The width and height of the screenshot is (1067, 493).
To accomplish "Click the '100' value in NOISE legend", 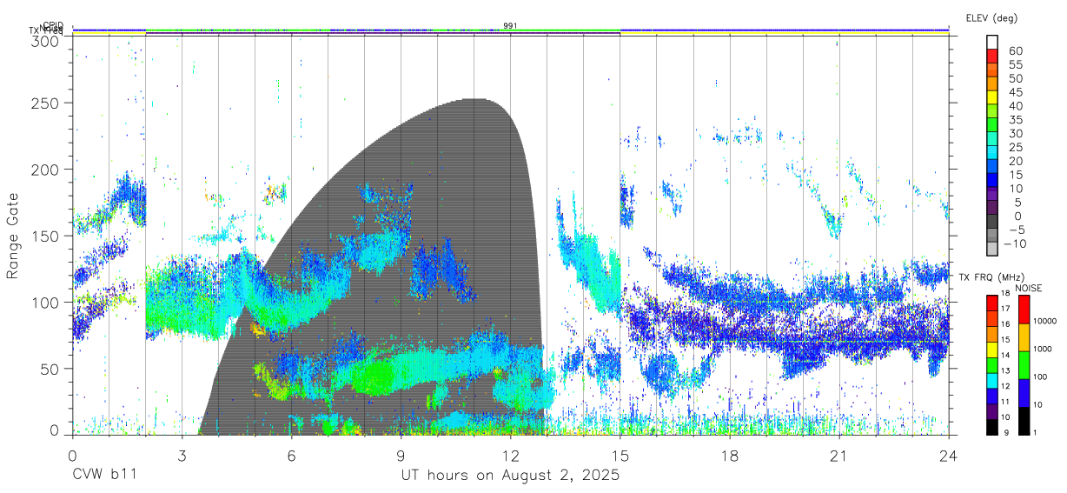I will pyautogui.click(x=1042, y=376).
